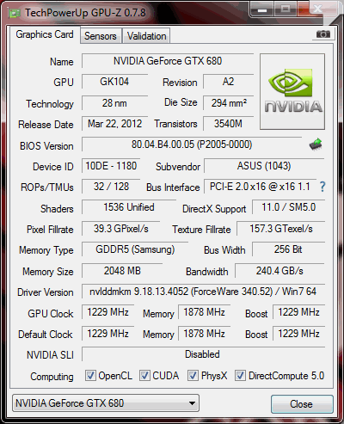Screen dimensions: 344x424
Task: Click the Device ID 10DE - 1180 value
Action: point(111,166)
